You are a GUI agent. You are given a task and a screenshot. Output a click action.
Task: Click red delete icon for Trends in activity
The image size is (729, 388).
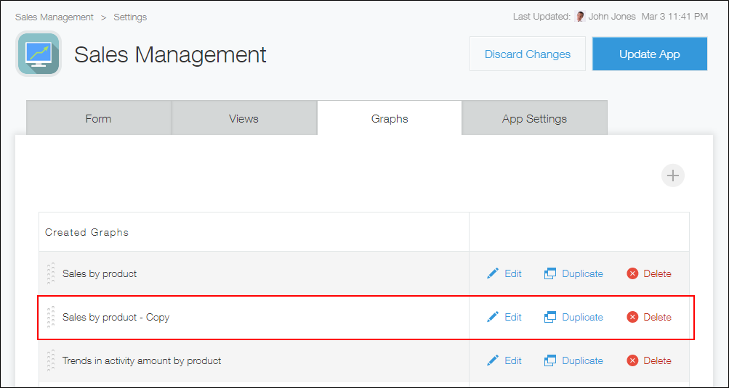[x=632, y=360]
